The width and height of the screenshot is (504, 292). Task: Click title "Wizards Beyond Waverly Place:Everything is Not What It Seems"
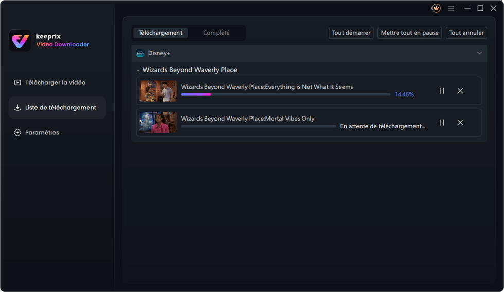click(x=267, y=87)
